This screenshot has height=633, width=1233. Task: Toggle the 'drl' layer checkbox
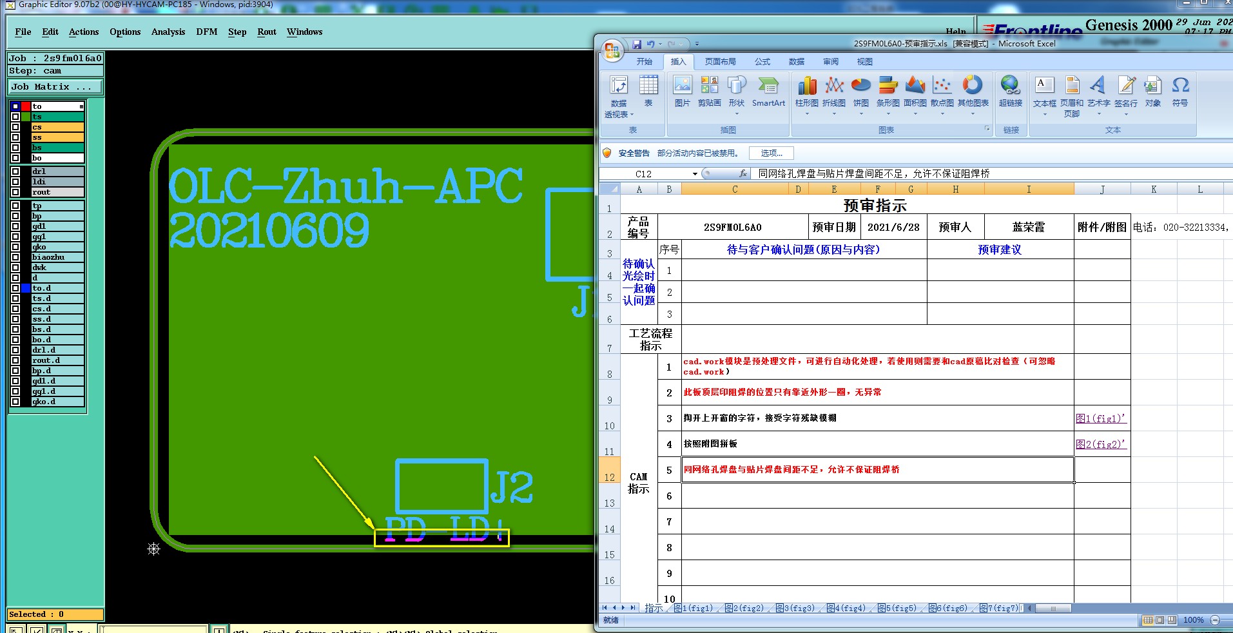[15, 171]
